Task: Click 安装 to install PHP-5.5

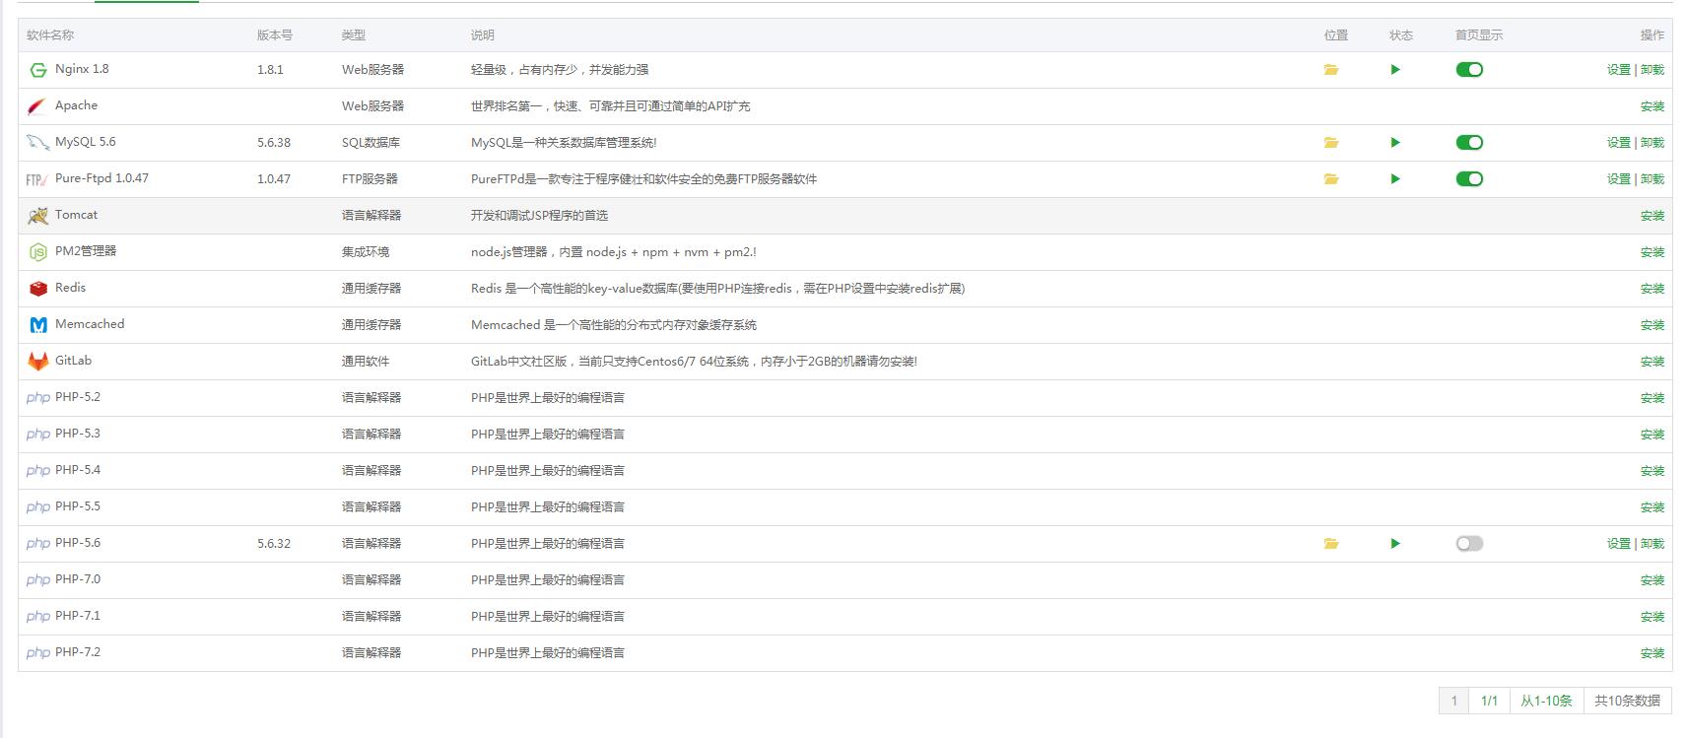Action: [1653, 507]
